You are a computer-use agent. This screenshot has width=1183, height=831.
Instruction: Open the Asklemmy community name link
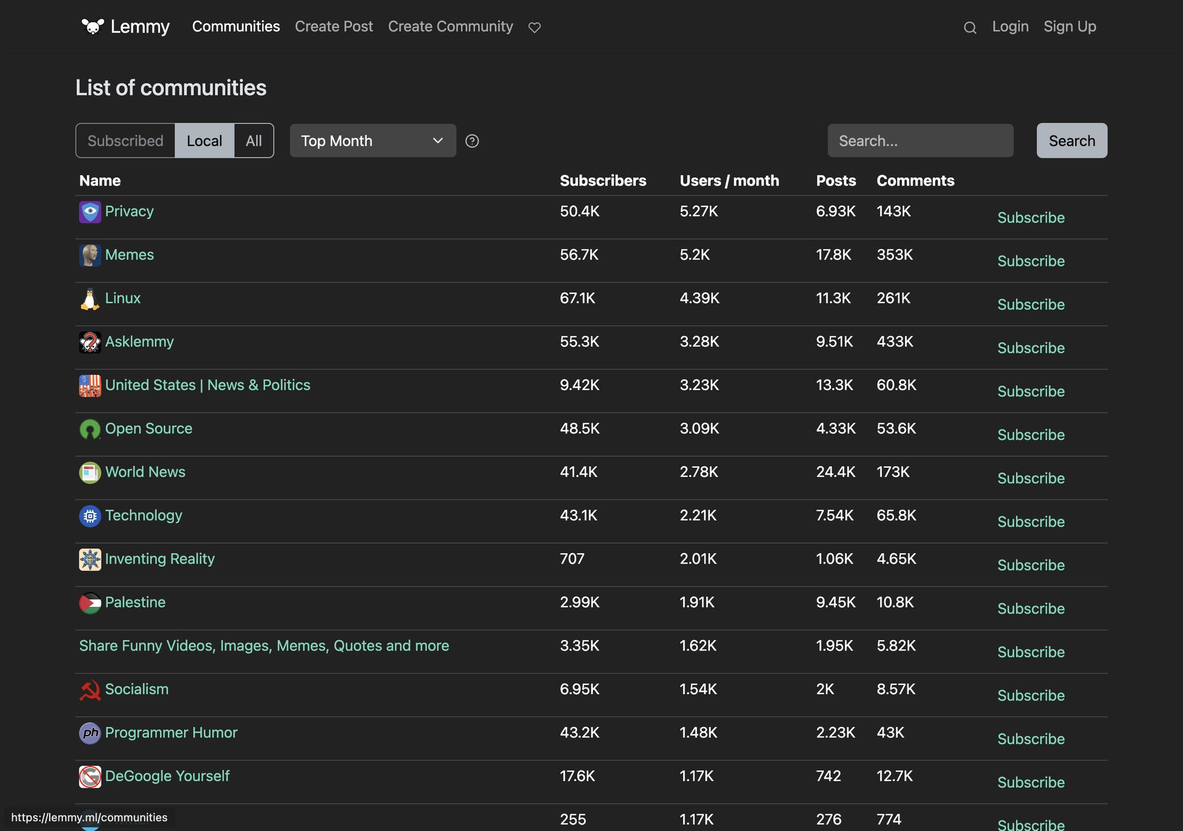pos(139,342)
